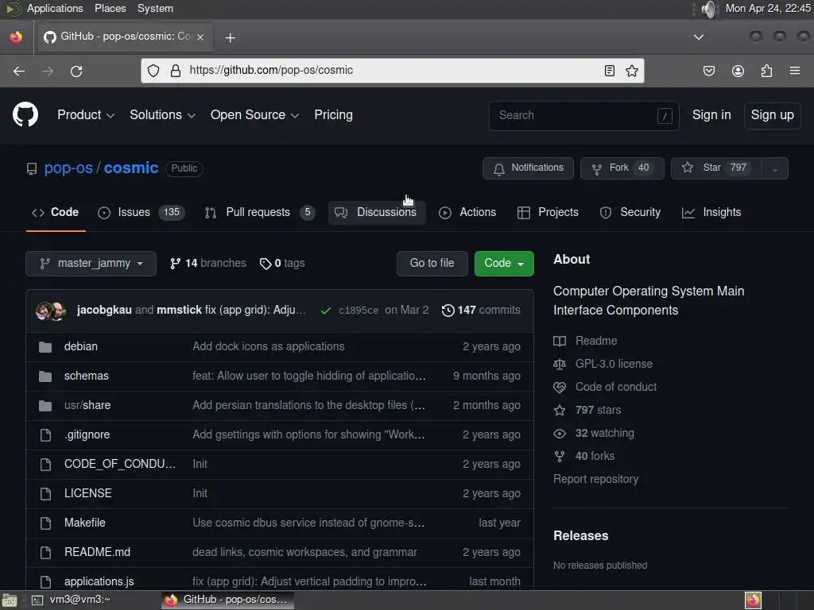Open the Security tab

[x=630, y=213]
